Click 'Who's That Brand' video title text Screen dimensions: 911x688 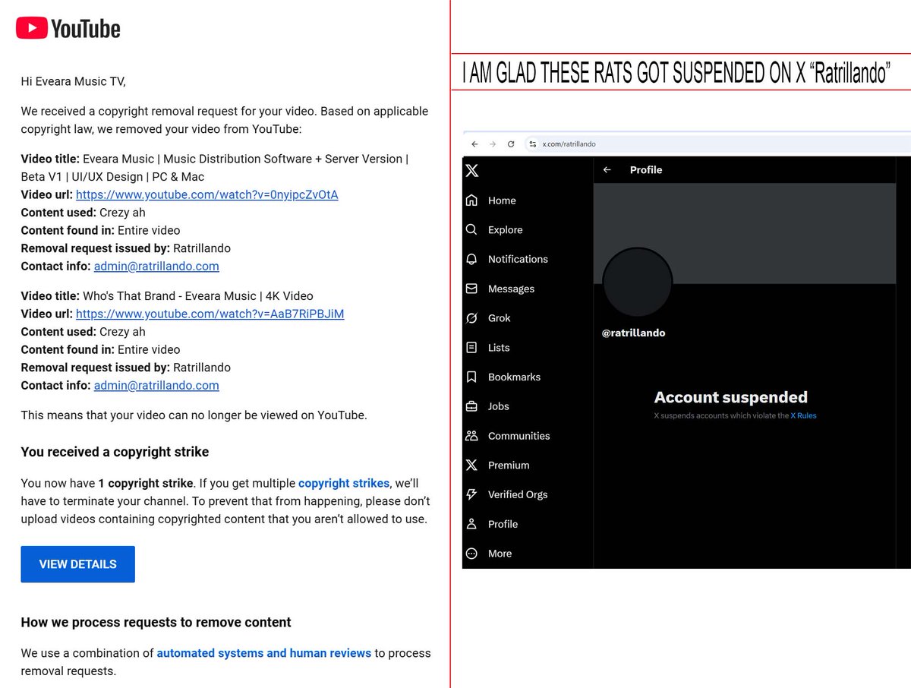[x=198, y=296]
